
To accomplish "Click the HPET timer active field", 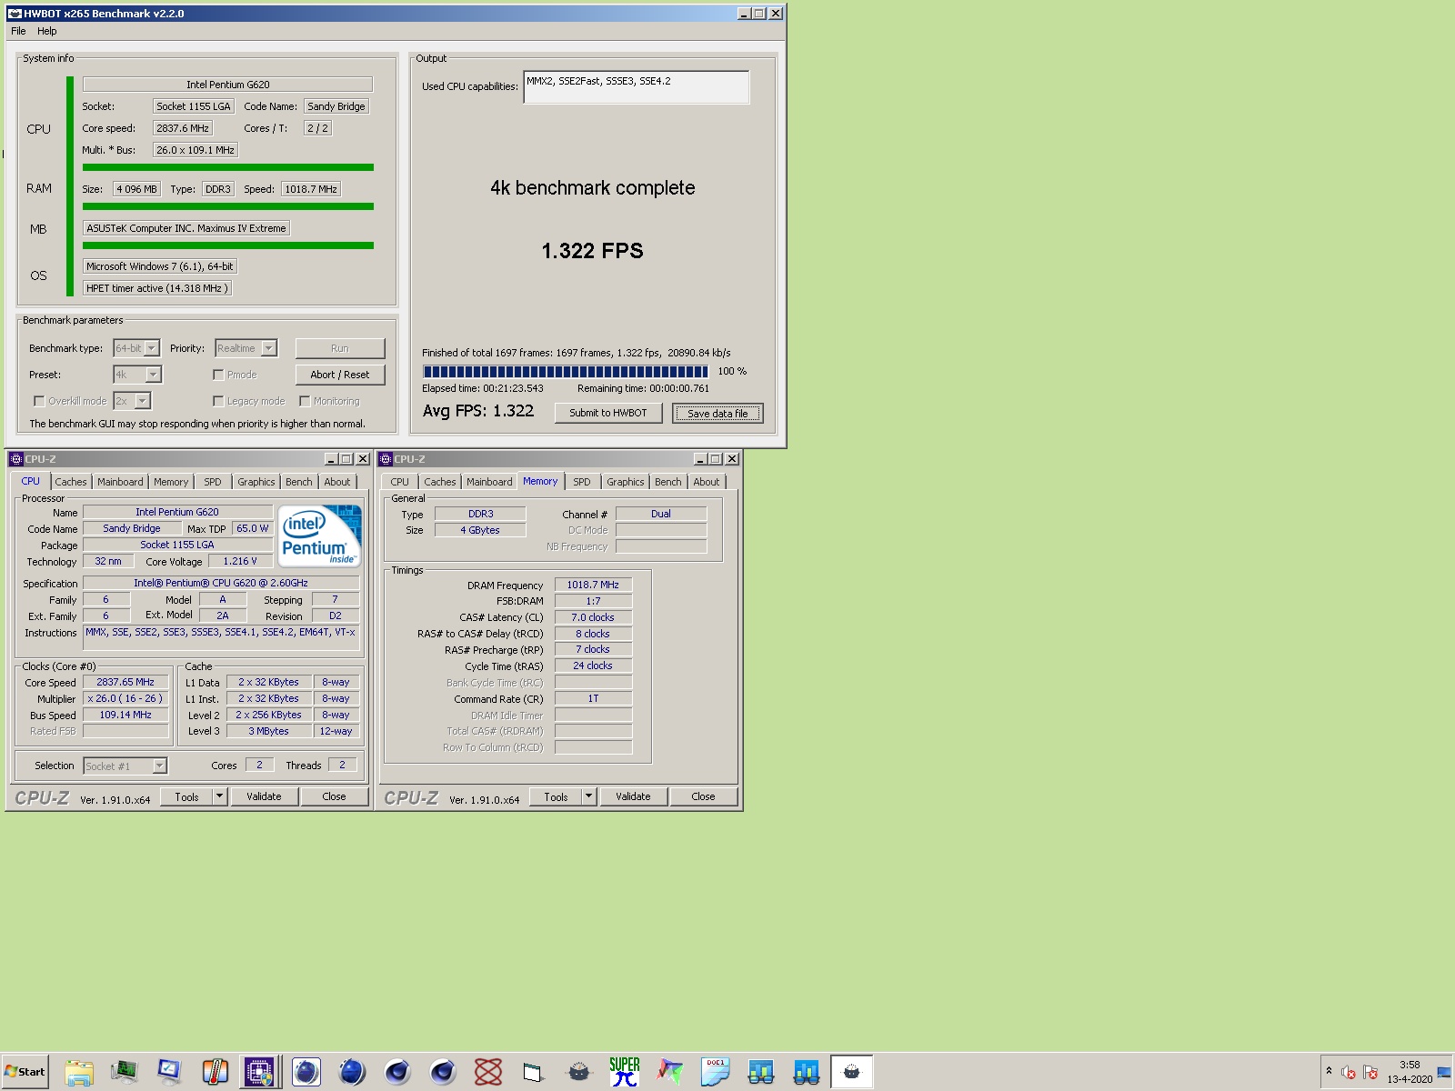I will [x=157, y=288].
